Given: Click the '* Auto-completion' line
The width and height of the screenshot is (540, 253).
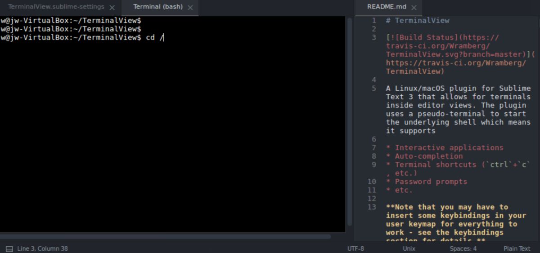Looking at the screenshot, I should [424, 156].
